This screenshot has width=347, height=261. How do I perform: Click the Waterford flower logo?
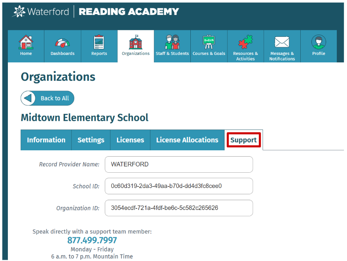click(x=19, y=11)
